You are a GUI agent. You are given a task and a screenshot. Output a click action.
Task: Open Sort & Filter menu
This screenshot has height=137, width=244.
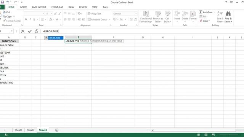[220, 17]
